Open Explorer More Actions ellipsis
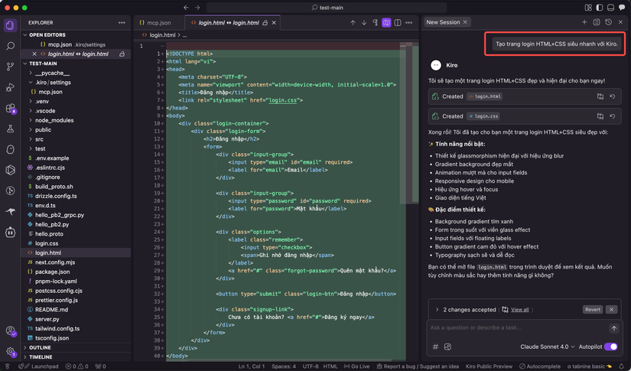This screenshot has width=631, height=371. tap(122, 23)
